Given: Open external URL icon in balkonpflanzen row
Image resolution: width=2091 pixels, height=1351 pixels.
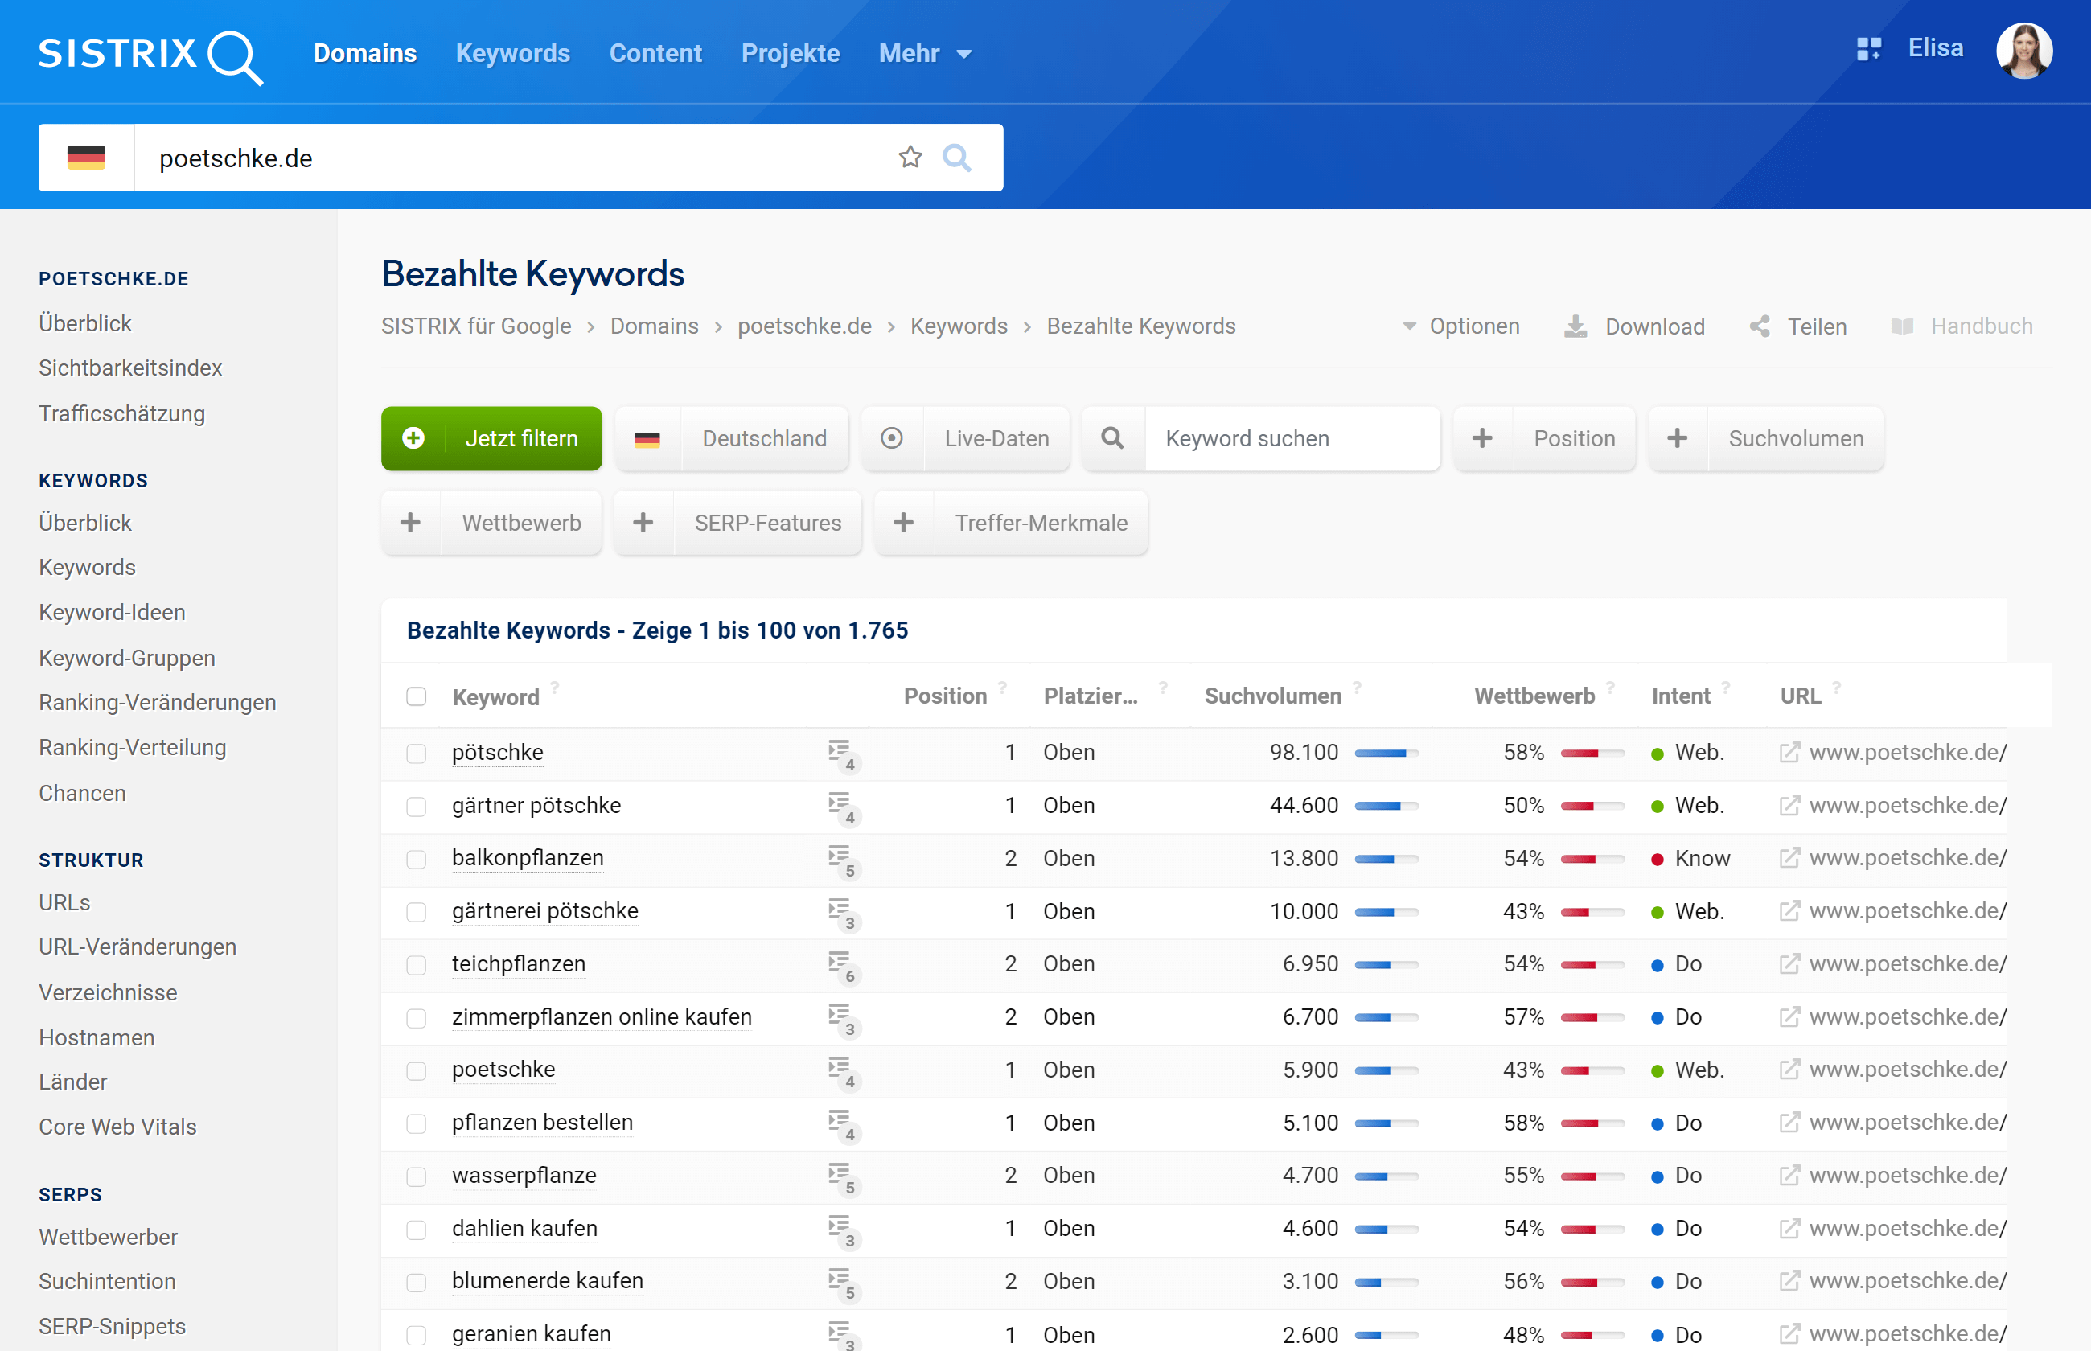Looking at the screenshot, I should (1789, 858).
